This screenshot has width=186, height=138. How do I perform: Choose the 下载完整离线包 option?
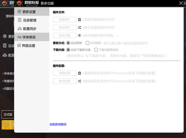[x=96, y=50]
